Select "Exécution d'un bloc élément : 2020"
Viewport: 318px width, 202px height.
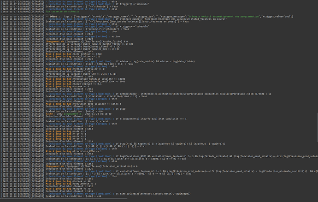click(x=69, y=39)
